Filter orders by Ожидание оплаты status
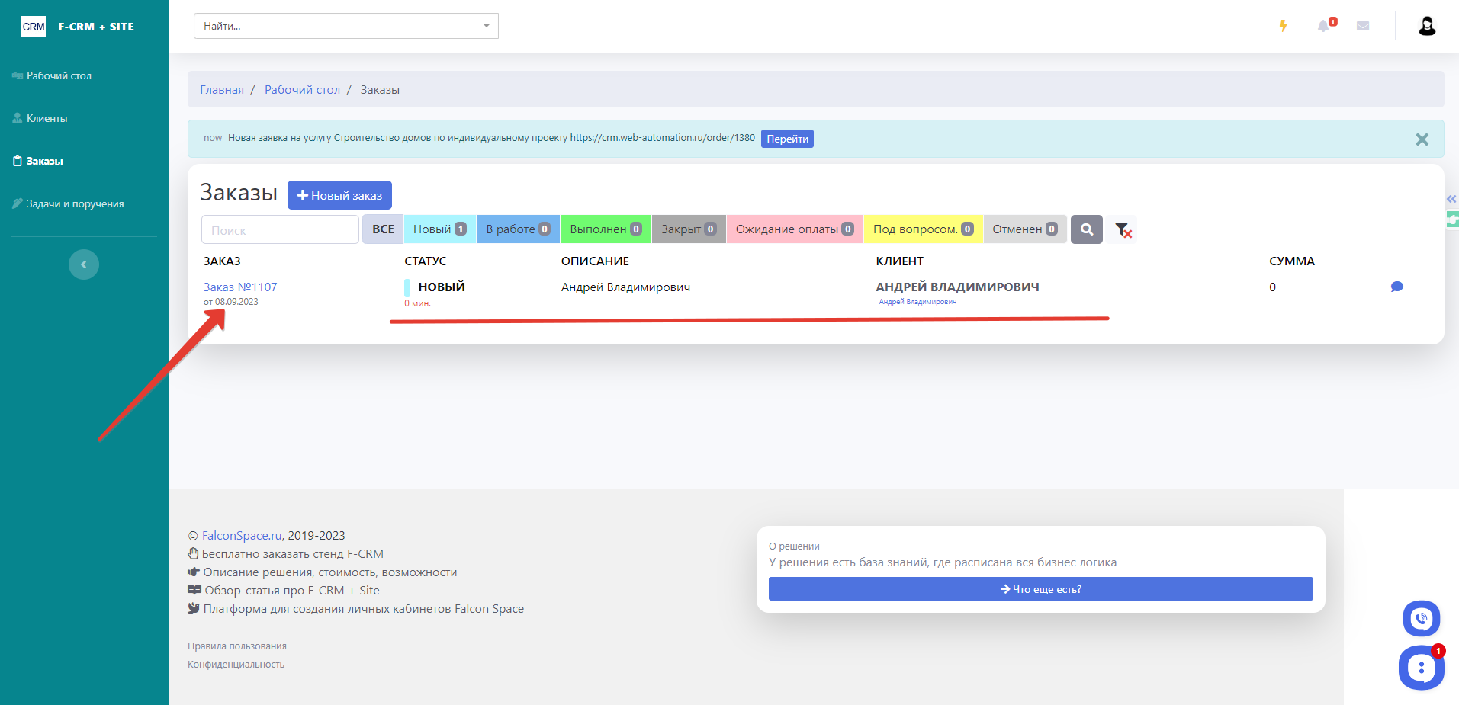 tap(794, 229)
